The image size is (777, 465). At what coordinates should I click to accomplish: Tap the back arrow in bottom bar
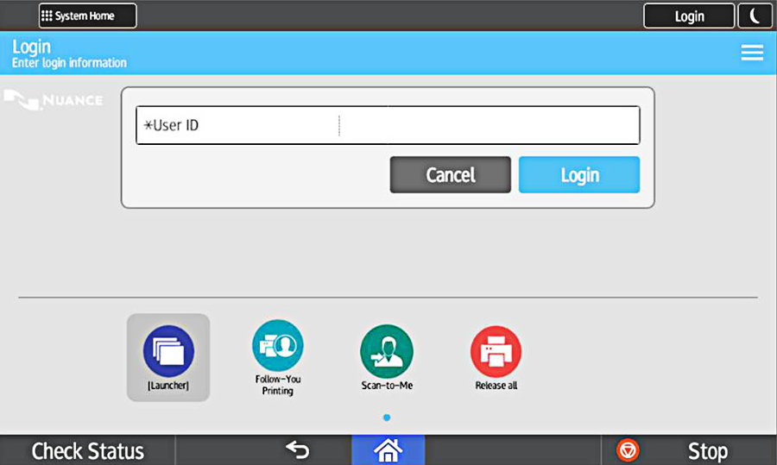click(298, 449)
